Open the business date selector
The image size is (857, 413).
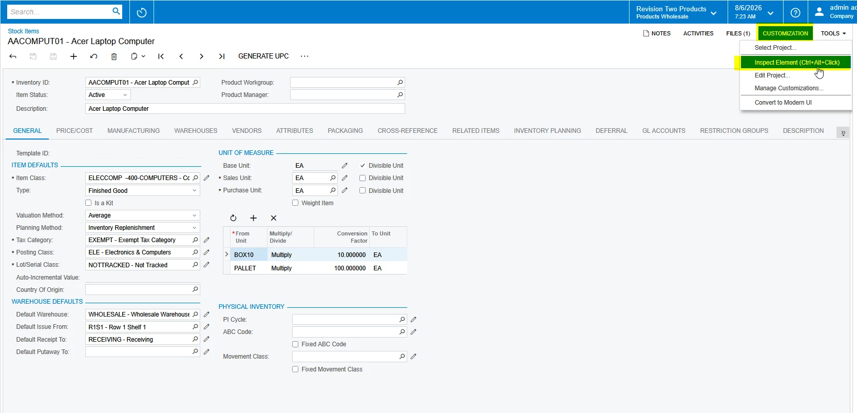point(755,12)
